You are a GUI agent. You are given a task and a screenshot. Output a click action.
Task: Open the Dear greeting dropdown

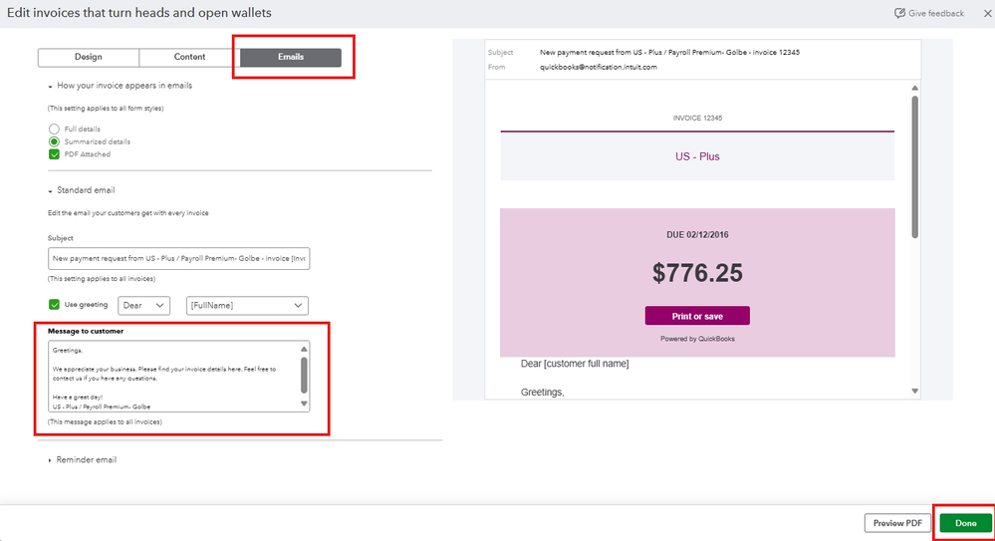pos(144,306)
